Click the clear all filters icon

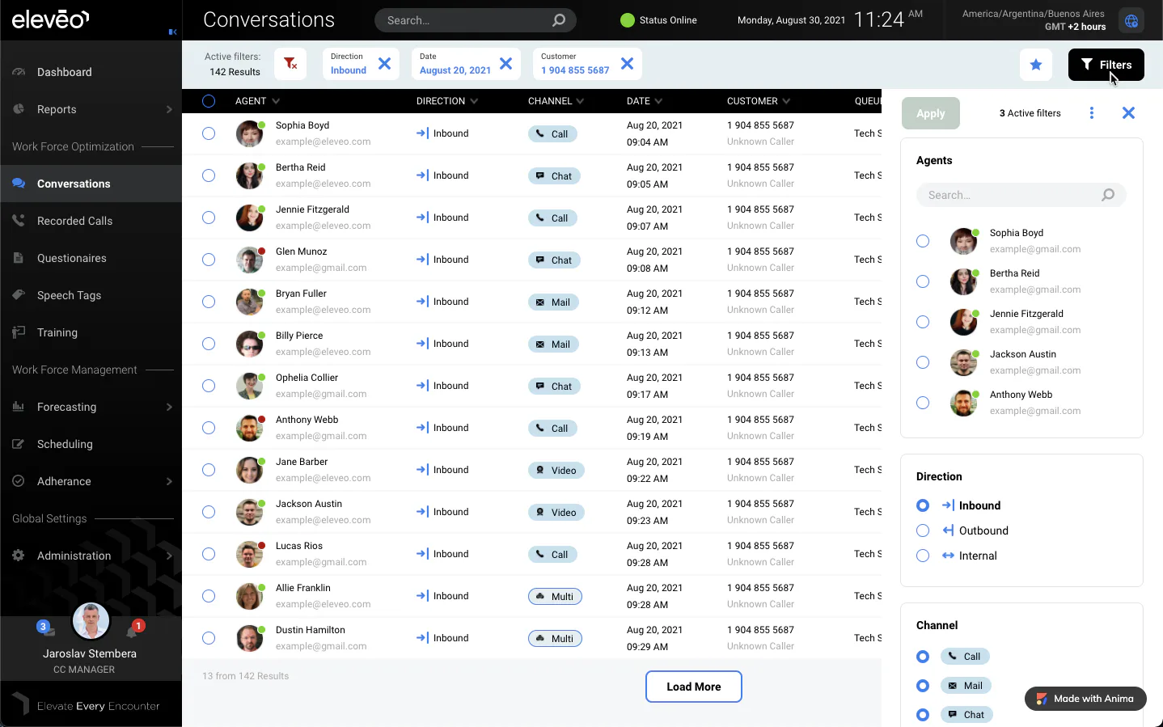point(290,64)
